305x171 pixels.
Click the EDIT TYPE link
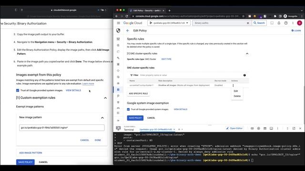[166, 59]
